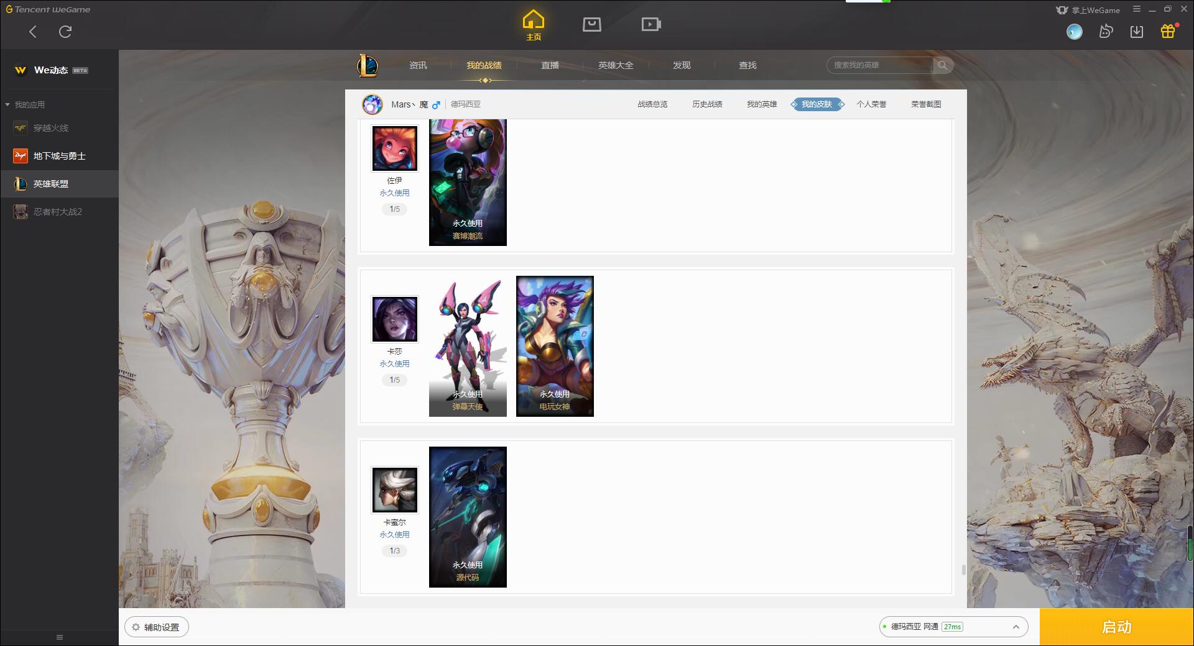The width and height of the screenshot is (1194, 646).
Task: Click 永久使用 label under 卡莎 name
Action: pyautogui.click(x=395, y=364)
